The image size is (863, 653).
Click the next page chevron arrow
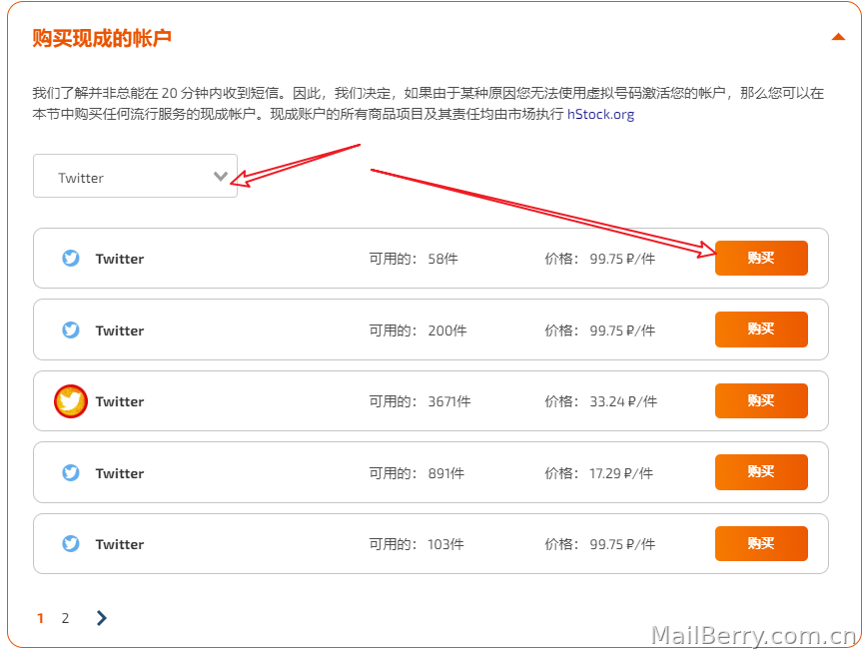tap(101, 618)
